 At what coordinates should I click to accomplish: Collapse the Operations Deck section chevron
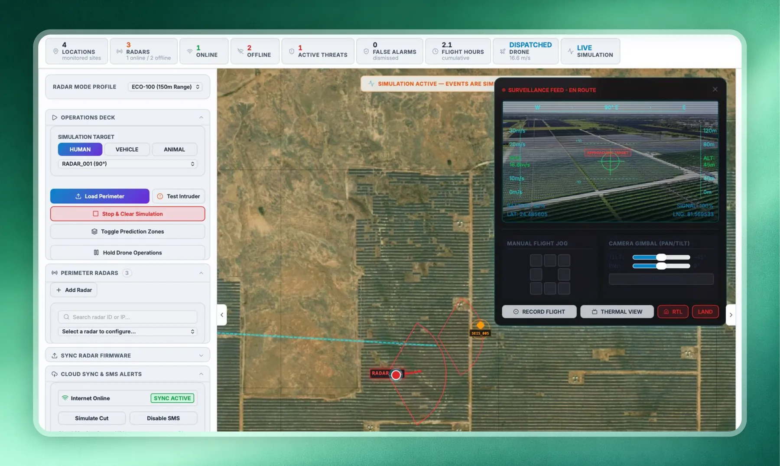pos(201,117)
